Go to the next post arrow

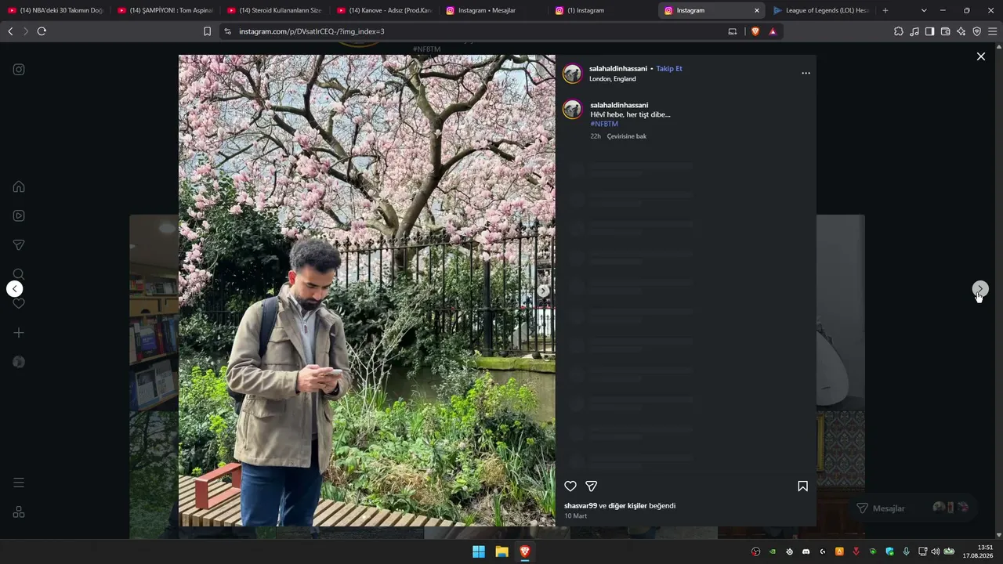pos(979,290)
